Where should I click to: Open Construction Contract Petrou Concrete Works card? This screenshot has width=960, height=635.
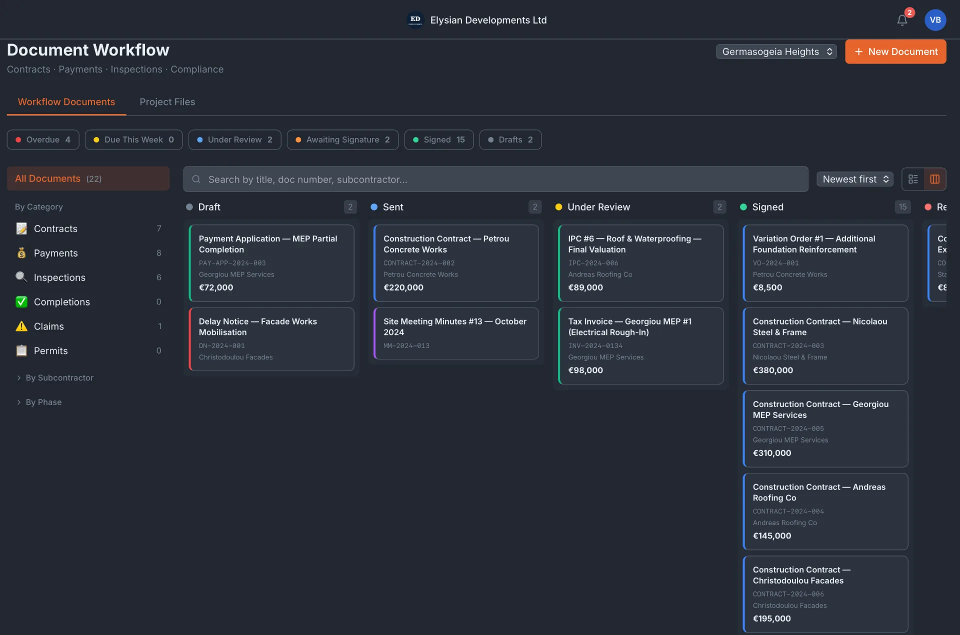click(456, 263)
